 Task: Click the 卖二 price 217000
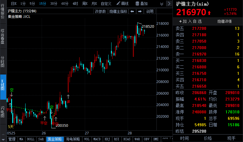pos(199,48)
